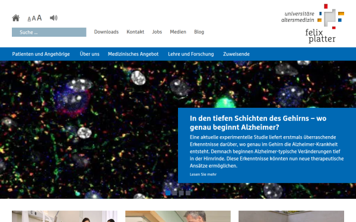Open the middle teaser image with man

tap(178, 216)
